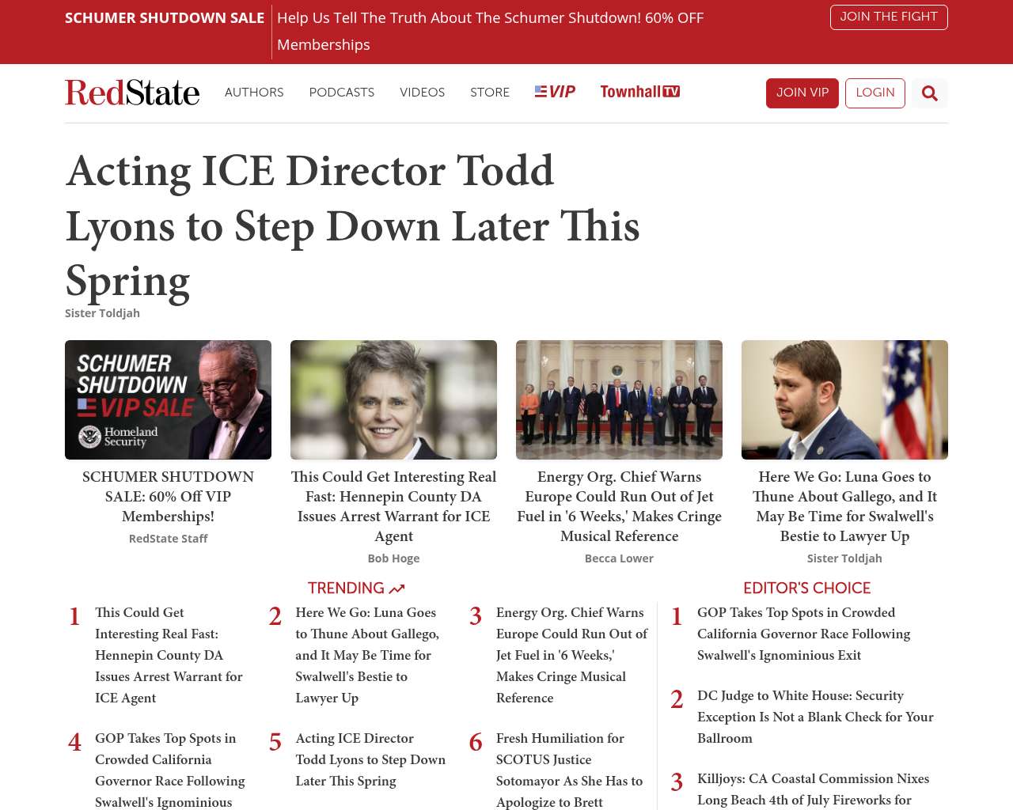Viewport: 1013px width, 810px height.
Task: Open Becca Lower author link
Action: 619,558
